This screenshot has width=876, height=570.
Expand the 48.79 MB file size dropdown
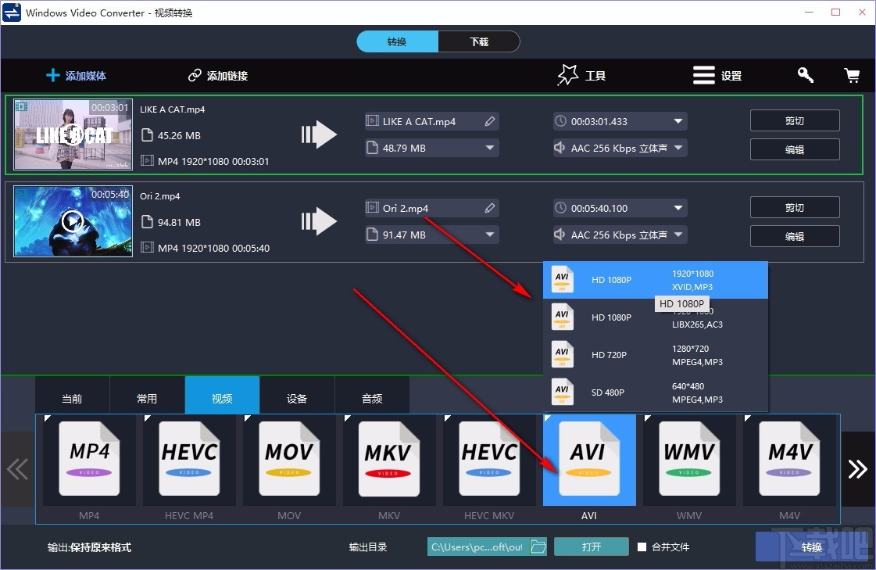pos(488,147)
